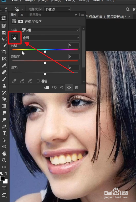Open the preset dropdown showing 默认值
This screenshot has width=136, height=202.
coord(50,30)
